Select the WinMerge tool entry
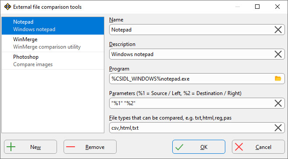 (53, 43)
